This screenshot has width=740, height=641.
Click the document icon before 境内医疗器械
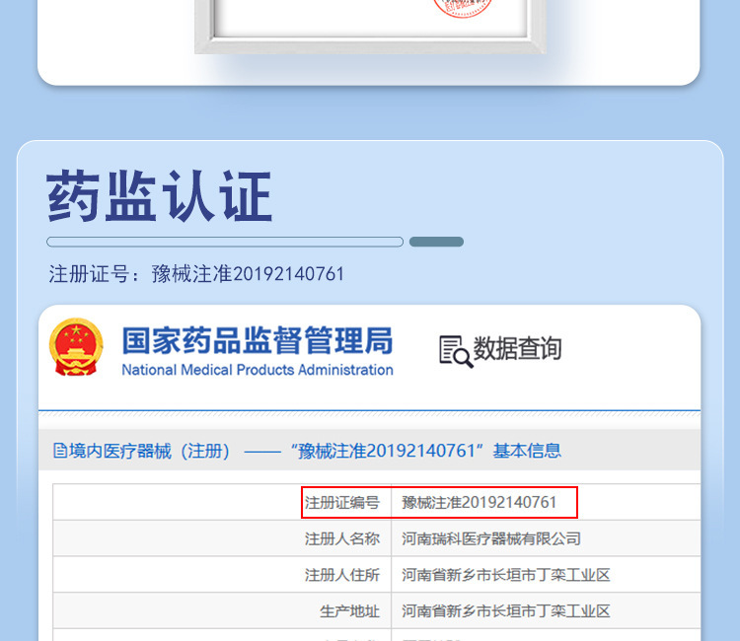click(60, 451)
